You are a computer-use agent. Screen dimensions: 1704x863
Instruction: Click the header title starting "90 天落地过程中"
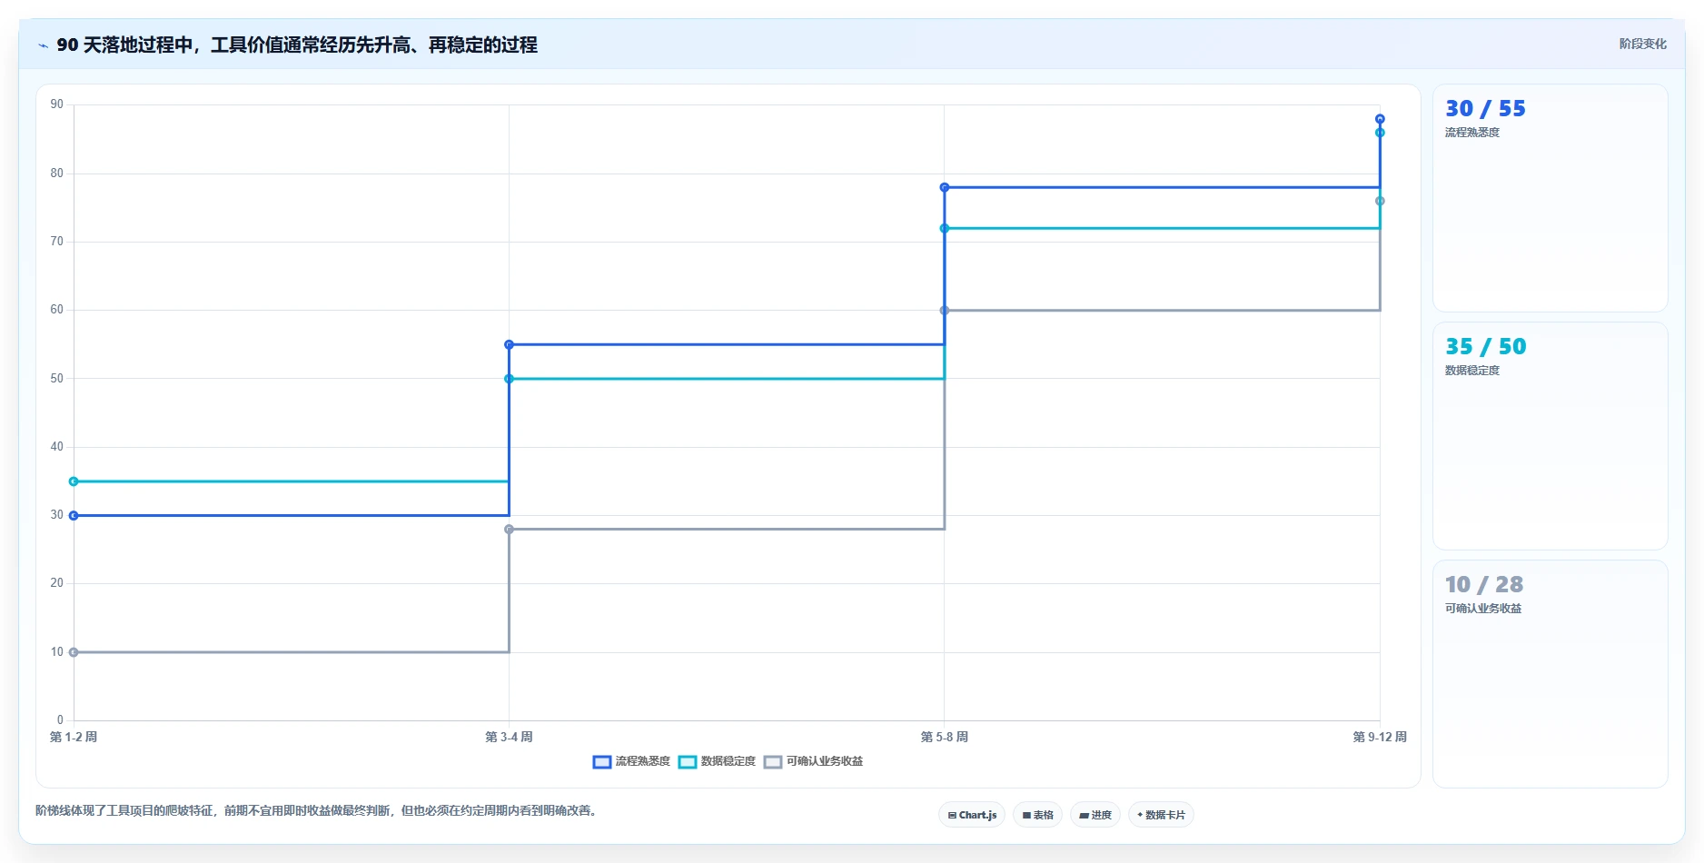point(297,45)
